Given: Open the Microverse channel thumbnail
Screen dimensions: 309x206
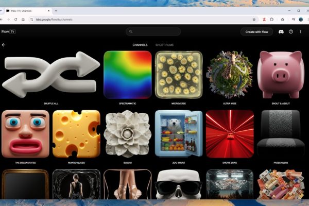Looking at the screenshot, I should click(179, 75).
